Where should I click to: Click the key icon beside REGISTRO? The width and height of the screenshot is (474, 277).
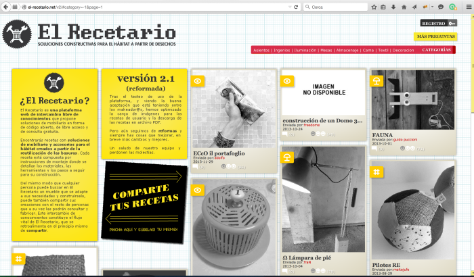(x=452, y=23)
